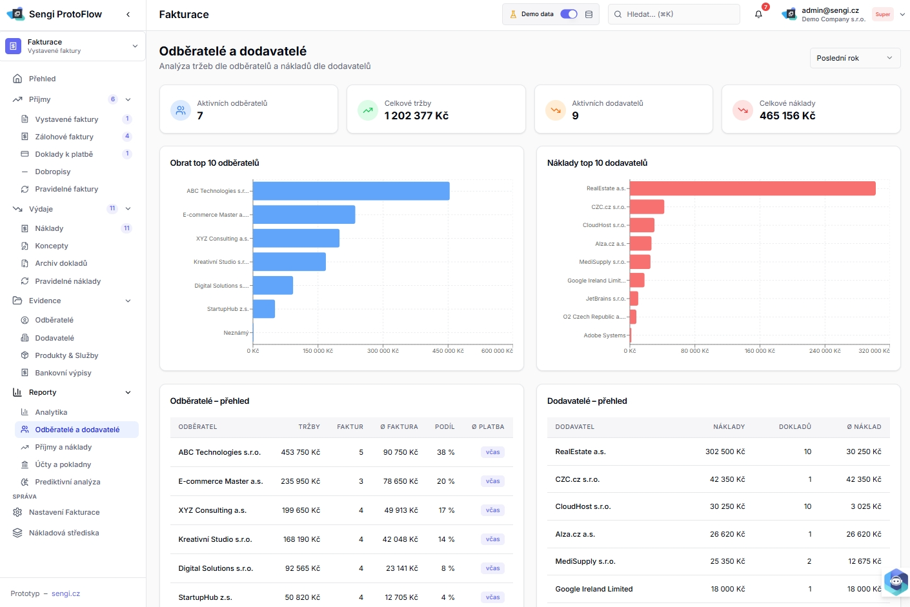Collapse the Evidence section
Image resolution: width=910 pixels, height=607 pixels.
pos(128,301)
